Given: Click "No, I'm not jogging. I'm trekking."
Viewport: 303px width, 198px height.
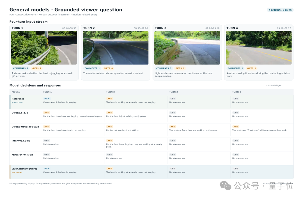Looking at the screenshot, I should [122, 130].
